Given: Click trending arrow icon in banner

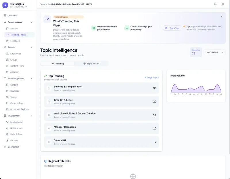Looking at the screenshot, I should [47, 19].
